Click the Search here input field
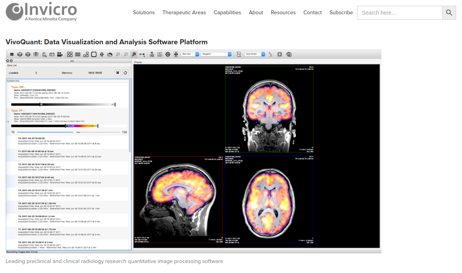This screenshot has height=273, width=462. 400,13
